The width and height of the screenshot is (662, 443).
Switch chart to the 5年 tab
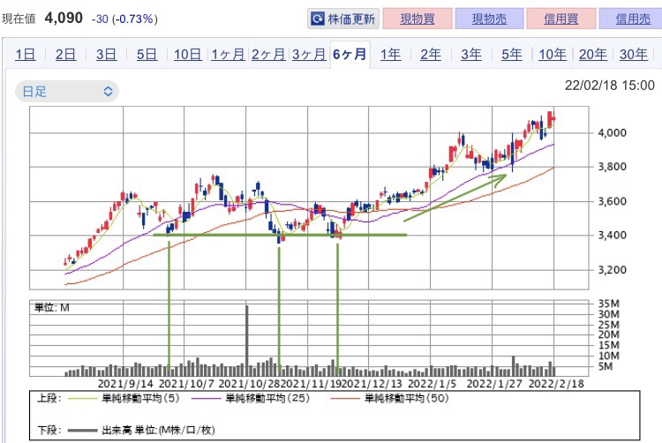point(512,55)
